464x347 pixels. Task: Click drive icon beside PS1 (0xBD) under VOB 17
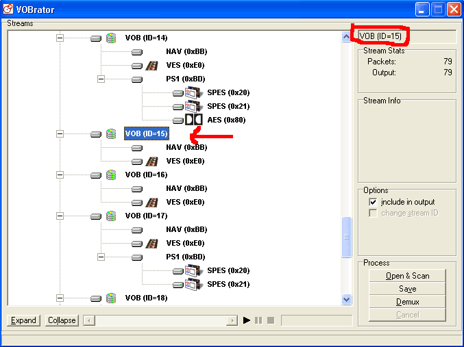tap(137, 257)
